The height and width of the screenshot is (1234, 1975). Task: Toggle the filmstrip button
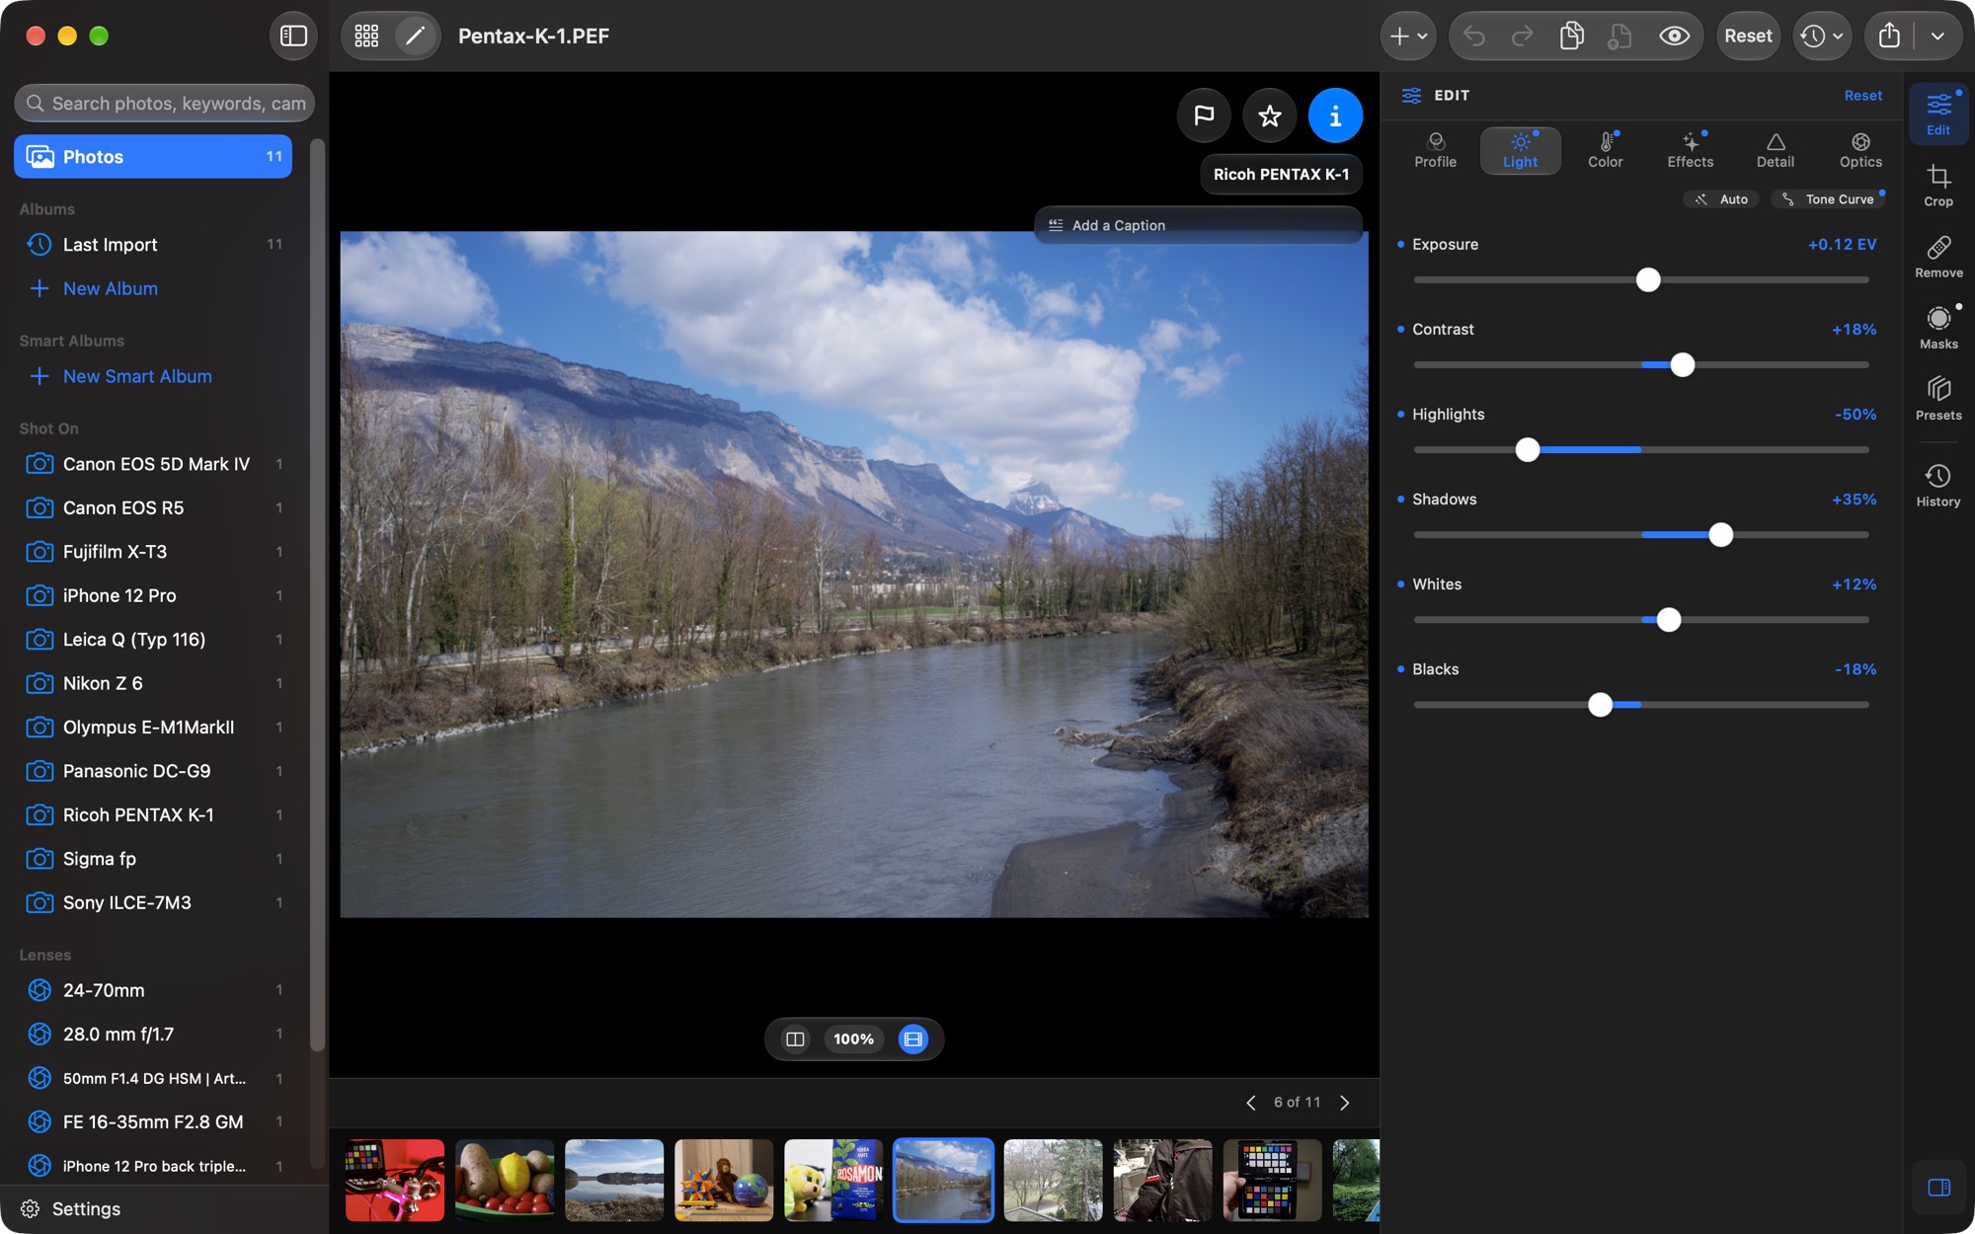(913, 1039)
